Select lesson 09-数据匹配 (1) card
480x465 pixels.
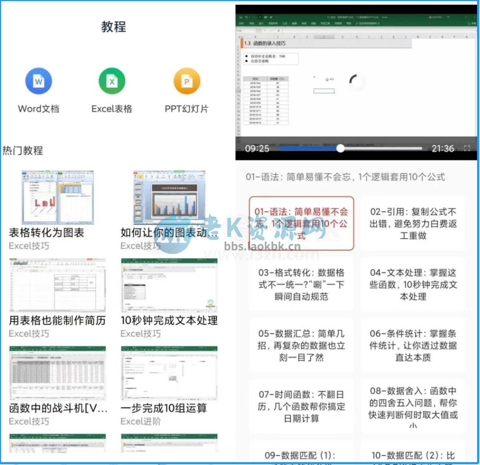[x=301, y=452]
